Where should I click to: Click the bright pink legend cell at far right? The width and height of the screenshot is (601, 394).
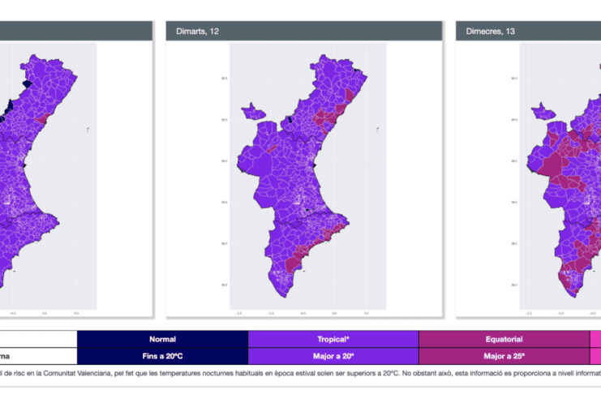click(595, 339)
